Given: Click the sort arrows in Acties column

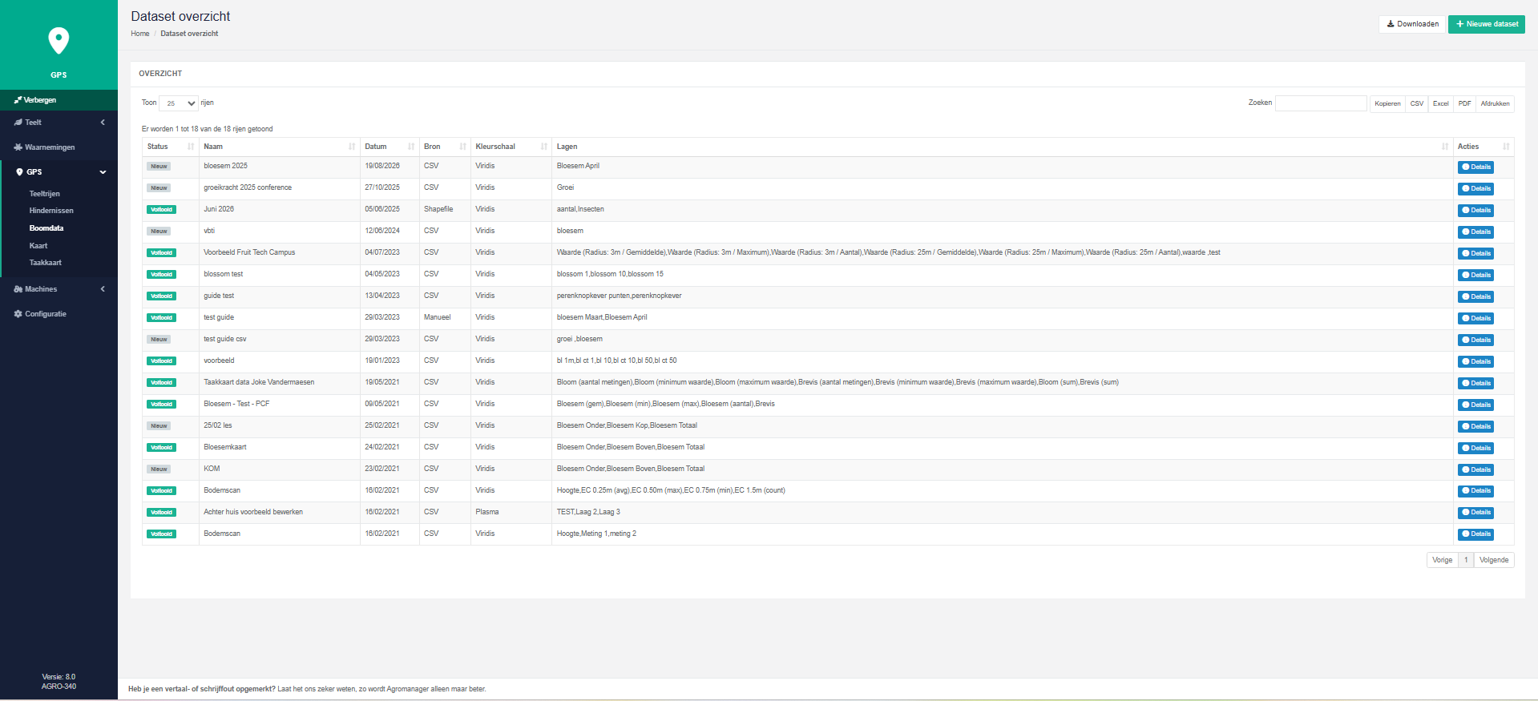Looking at the screenshot, I should 1506,147.
